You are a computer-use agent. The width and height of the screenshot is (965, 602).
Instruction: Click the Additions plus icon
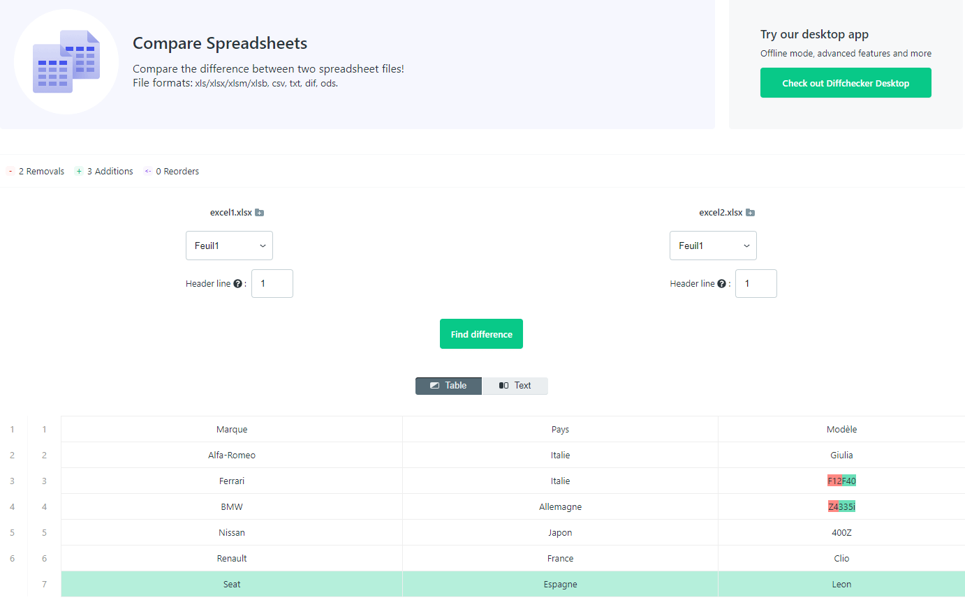pos(79,172)
